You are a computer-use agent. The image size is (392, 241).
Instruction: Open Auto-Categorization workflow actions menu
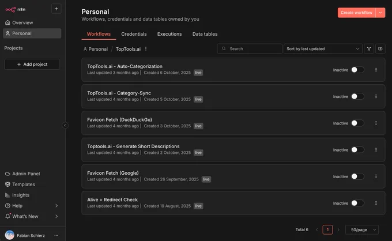point(376,70)
